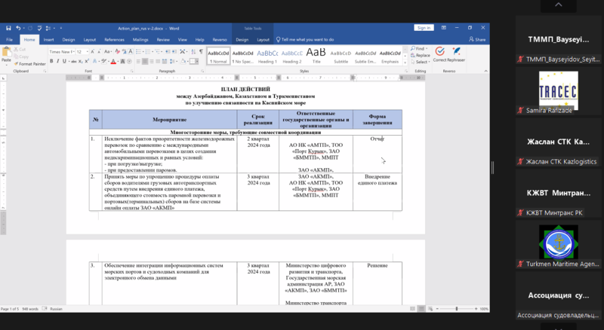
Task: Open shading color dropdown arrow
Action: click(x=187, y=61)
